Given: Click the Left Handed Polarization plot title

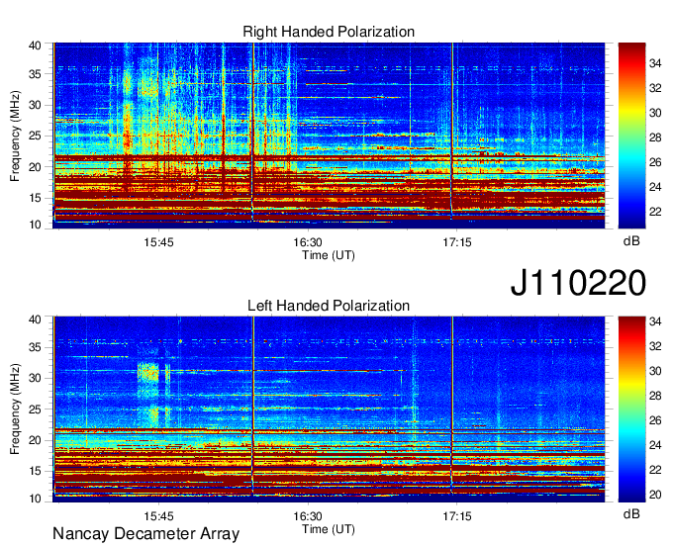Looking at the screenshot, I should 329,306.
